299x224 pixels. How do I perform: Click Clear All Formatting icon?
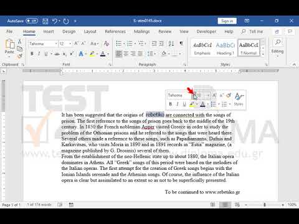(107, 44)
